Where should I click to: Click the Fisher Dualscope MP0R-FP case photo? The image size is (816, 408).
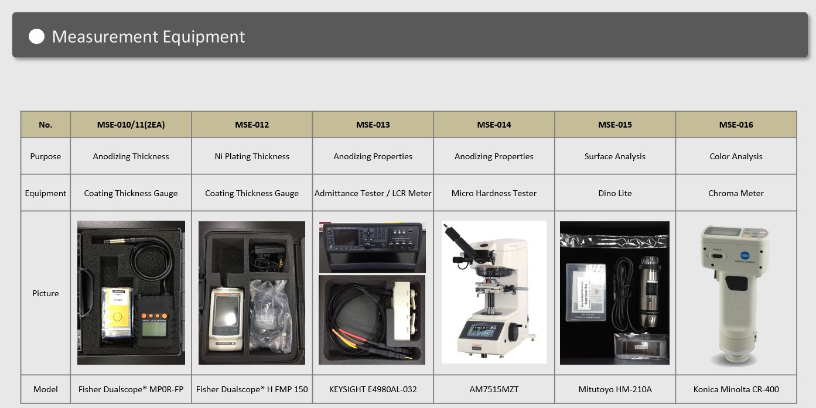click(131, 293)
